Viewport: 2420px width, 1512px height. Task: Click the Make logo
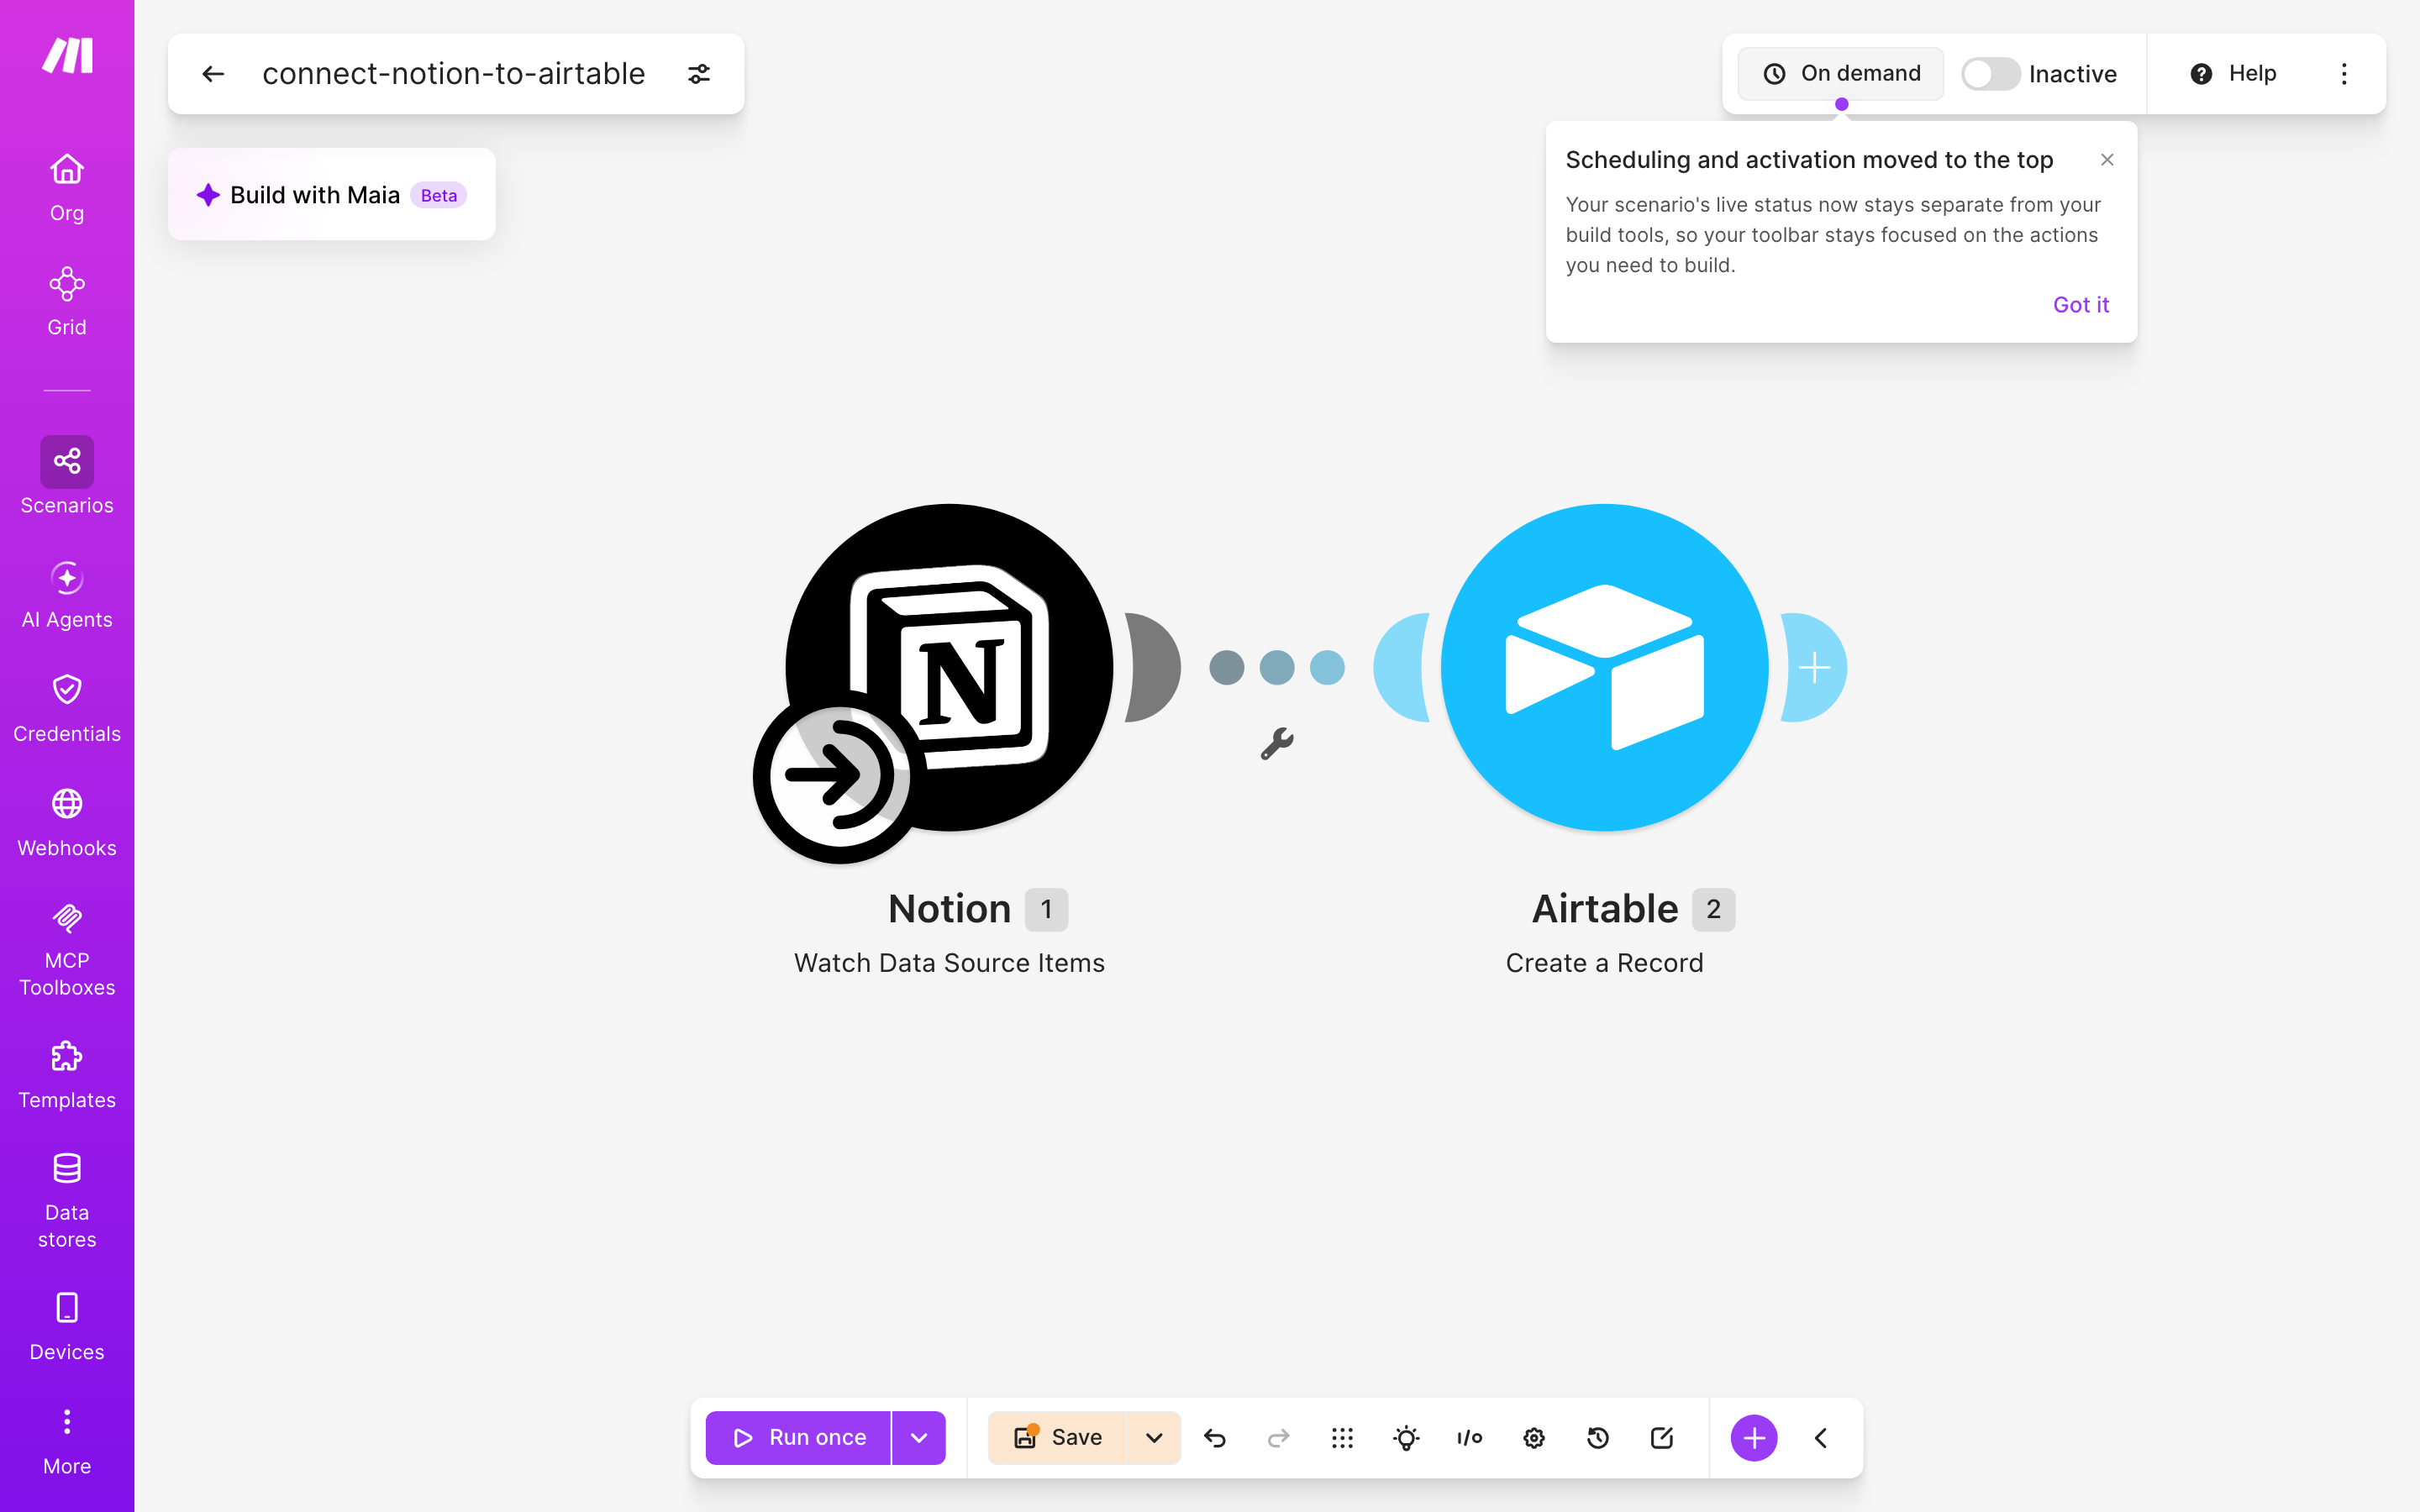[x=67, y=56]
